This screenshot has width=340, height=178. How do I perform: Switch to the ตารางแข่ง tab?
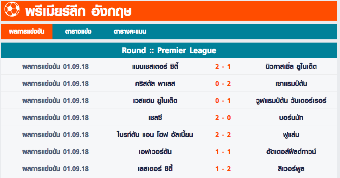[x=78, y=32]
